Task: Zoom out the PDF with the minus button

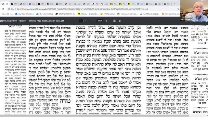Action: (93, 21)
